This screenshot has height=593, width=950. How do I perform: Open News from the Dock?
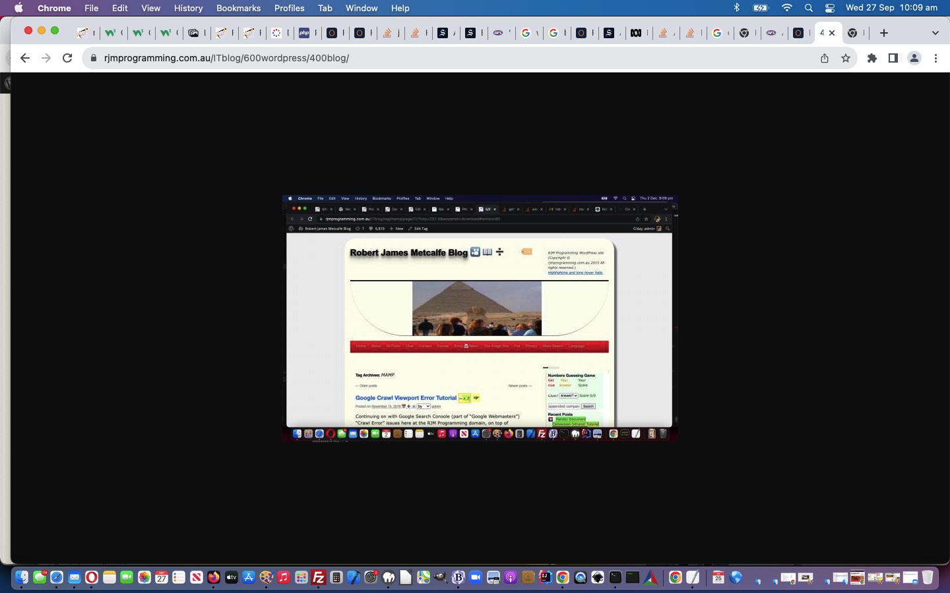point(197,577)
